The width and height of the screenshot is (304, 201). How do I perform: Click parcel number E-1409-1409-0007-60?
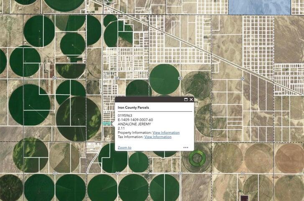tap(135, 120)
